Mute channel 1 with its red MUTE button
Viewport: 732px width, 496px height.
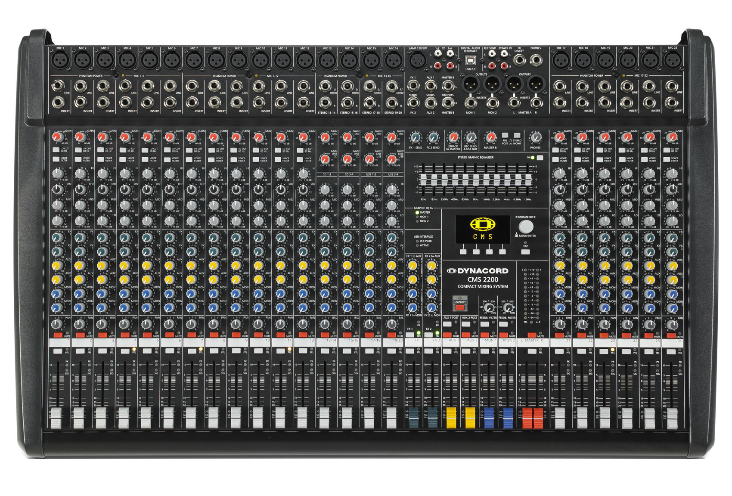(x=58, y=335)
